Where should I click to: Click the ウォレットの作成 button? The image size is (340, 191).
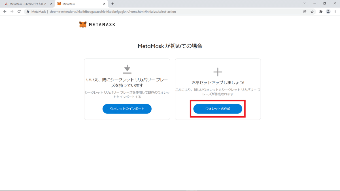pos(218,109)
